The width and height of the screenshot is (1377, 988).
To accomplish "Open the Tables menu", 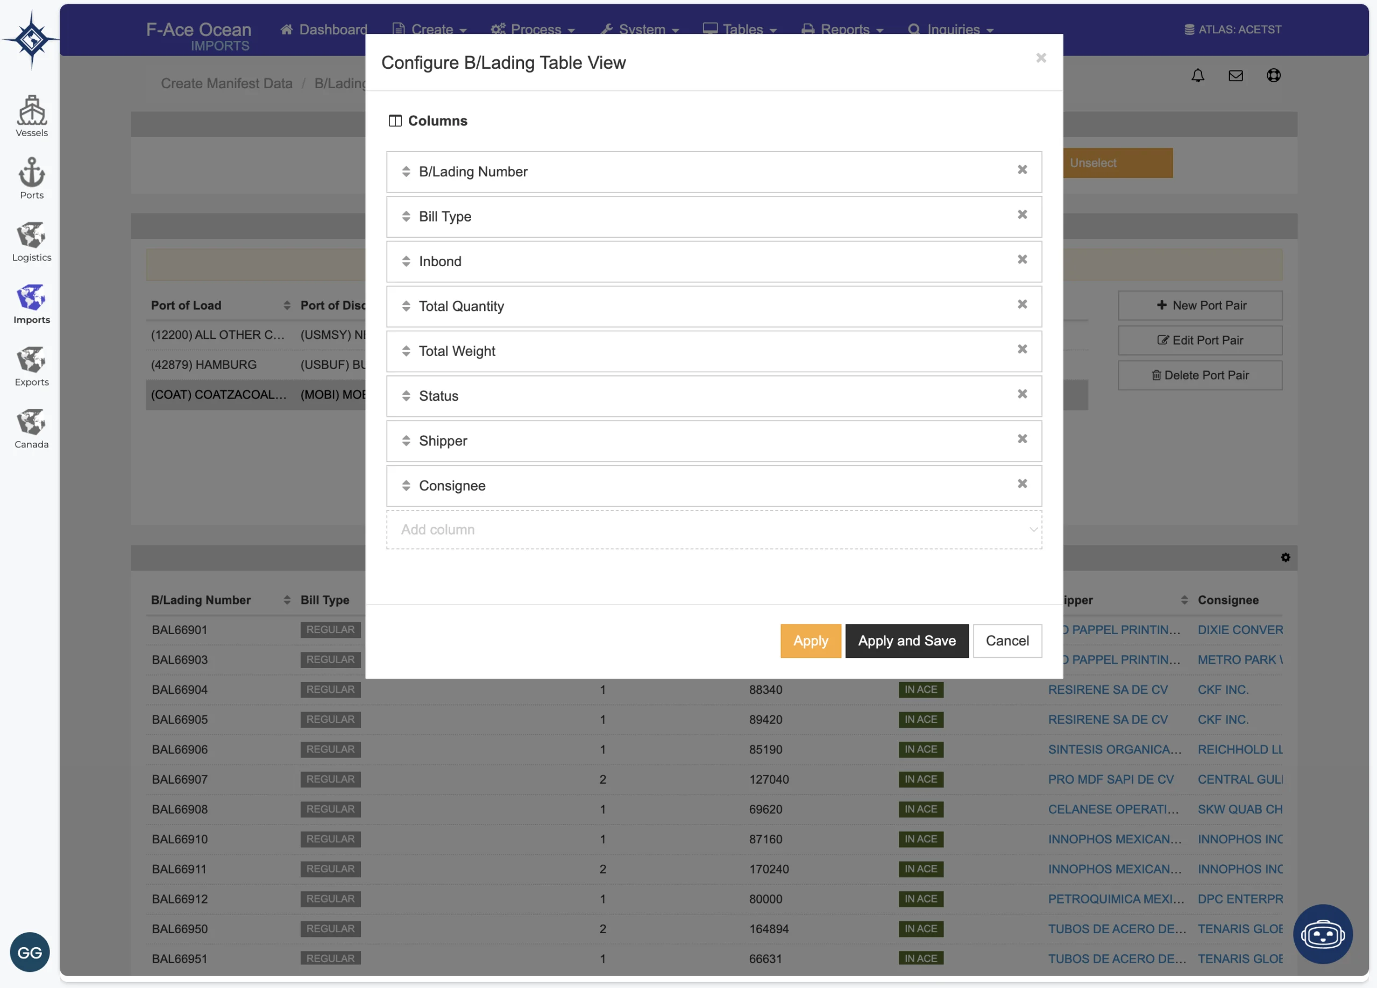I will [740, 29].
